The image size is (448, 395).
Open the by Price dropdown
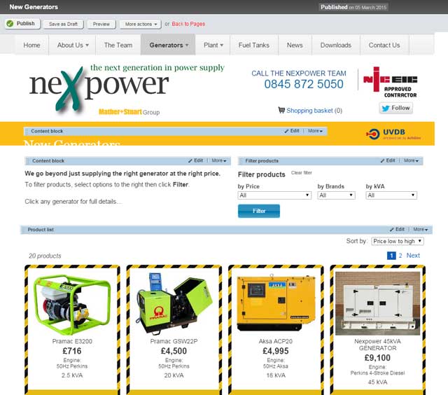coord(274,195)
